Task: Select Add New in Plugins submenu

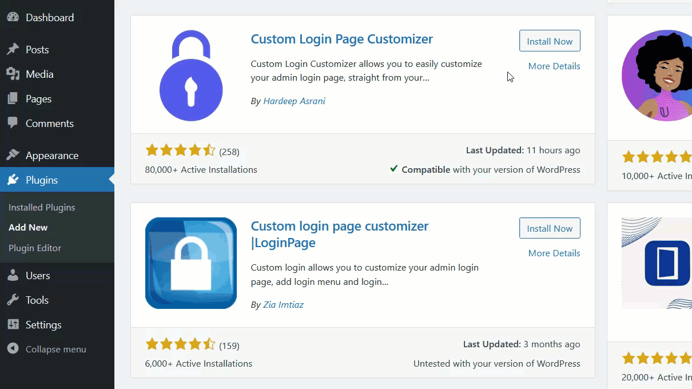Action: coord(28,227)
